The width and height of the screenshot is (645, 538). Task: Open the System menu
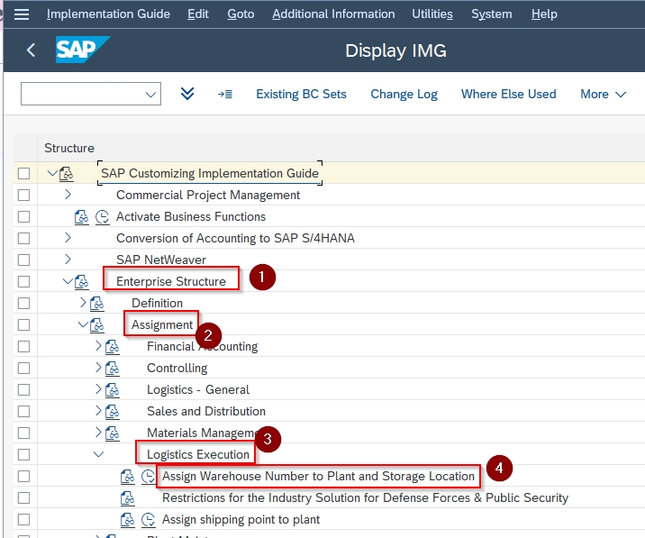(x=492, y=14)
